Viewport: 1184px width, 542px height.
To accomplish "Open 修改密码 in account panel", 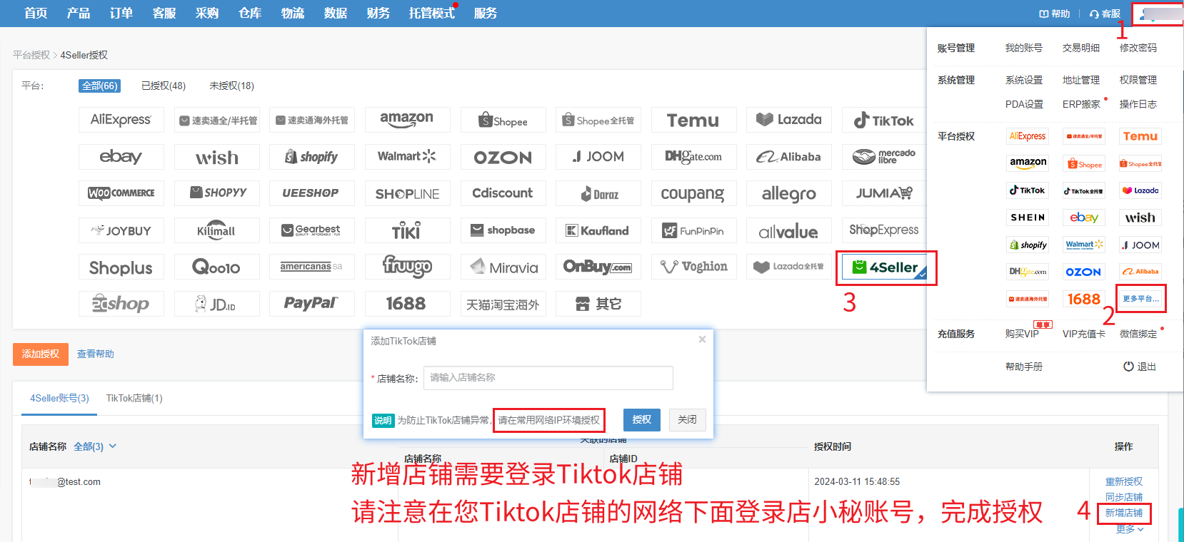I will click(x=1138, y=48).
